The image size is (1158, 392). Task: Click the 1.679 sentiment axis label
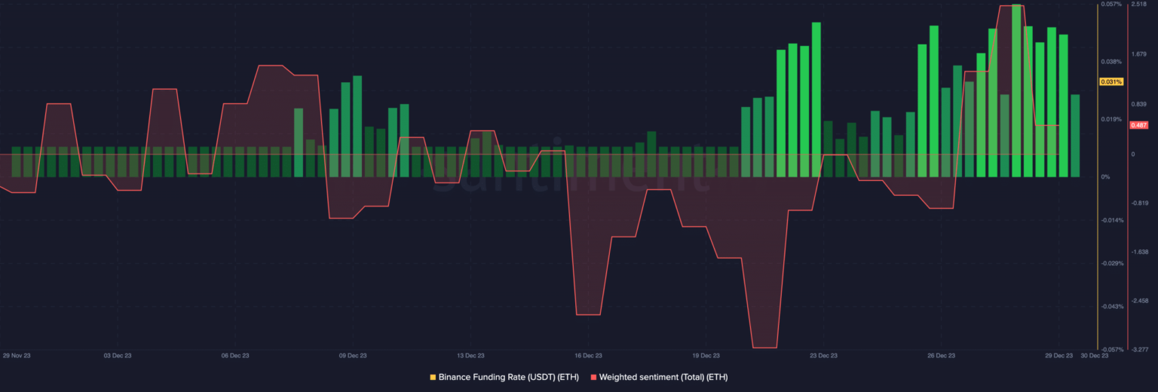(x=1138, y=54)
